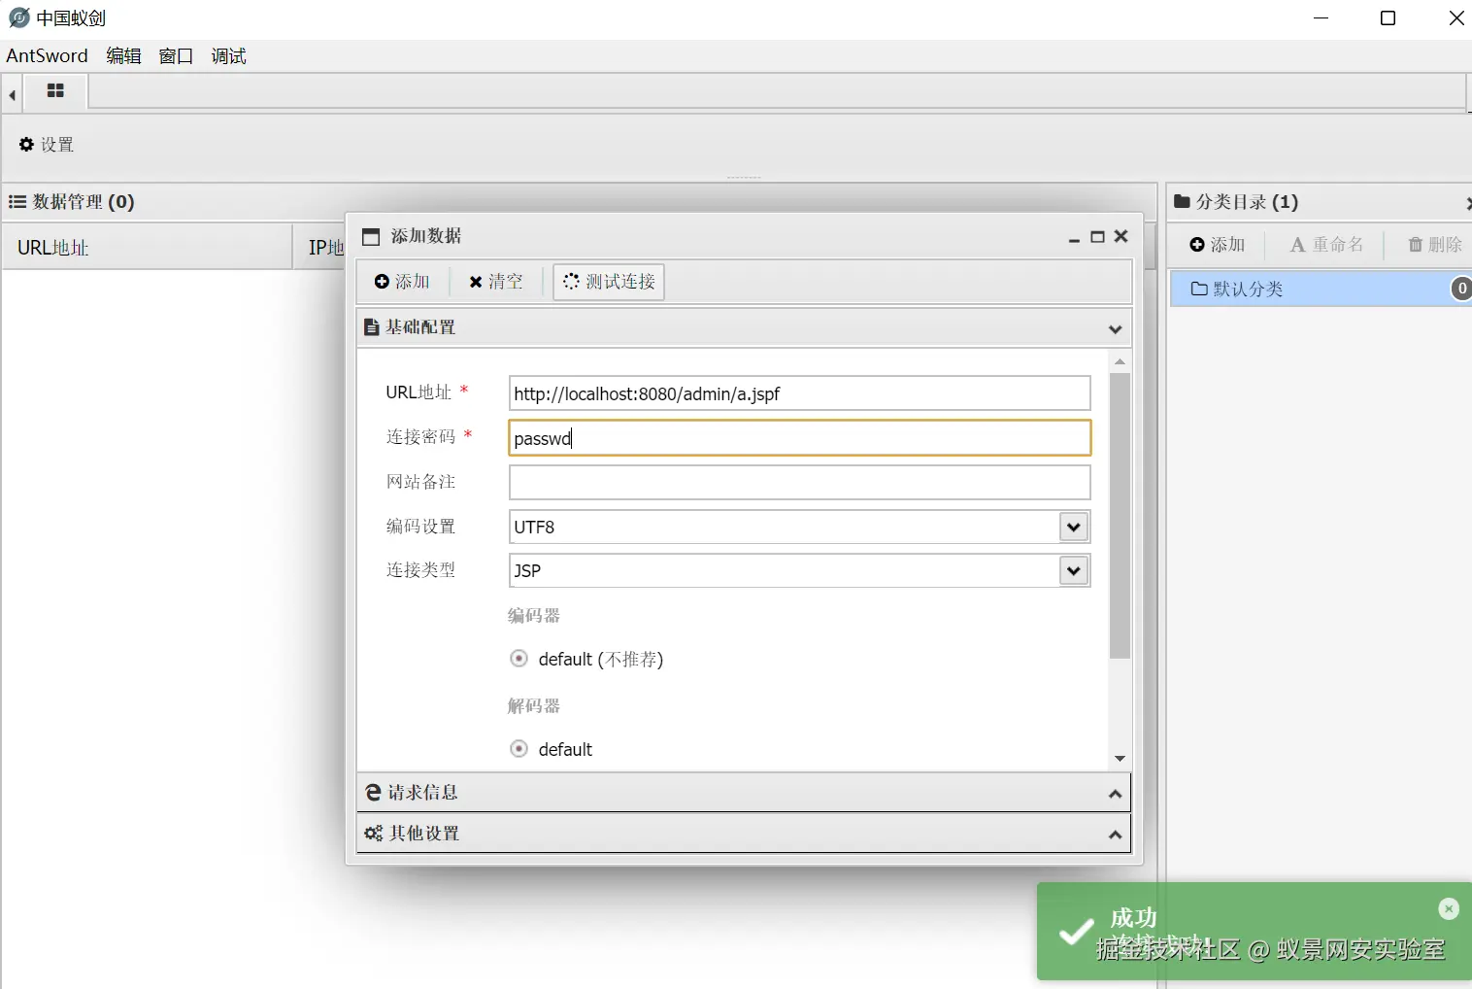The width and height of the screenshot is (1472, 989).
Task: Maximize the 添加数据 dialog
Action: (1097, 237)
